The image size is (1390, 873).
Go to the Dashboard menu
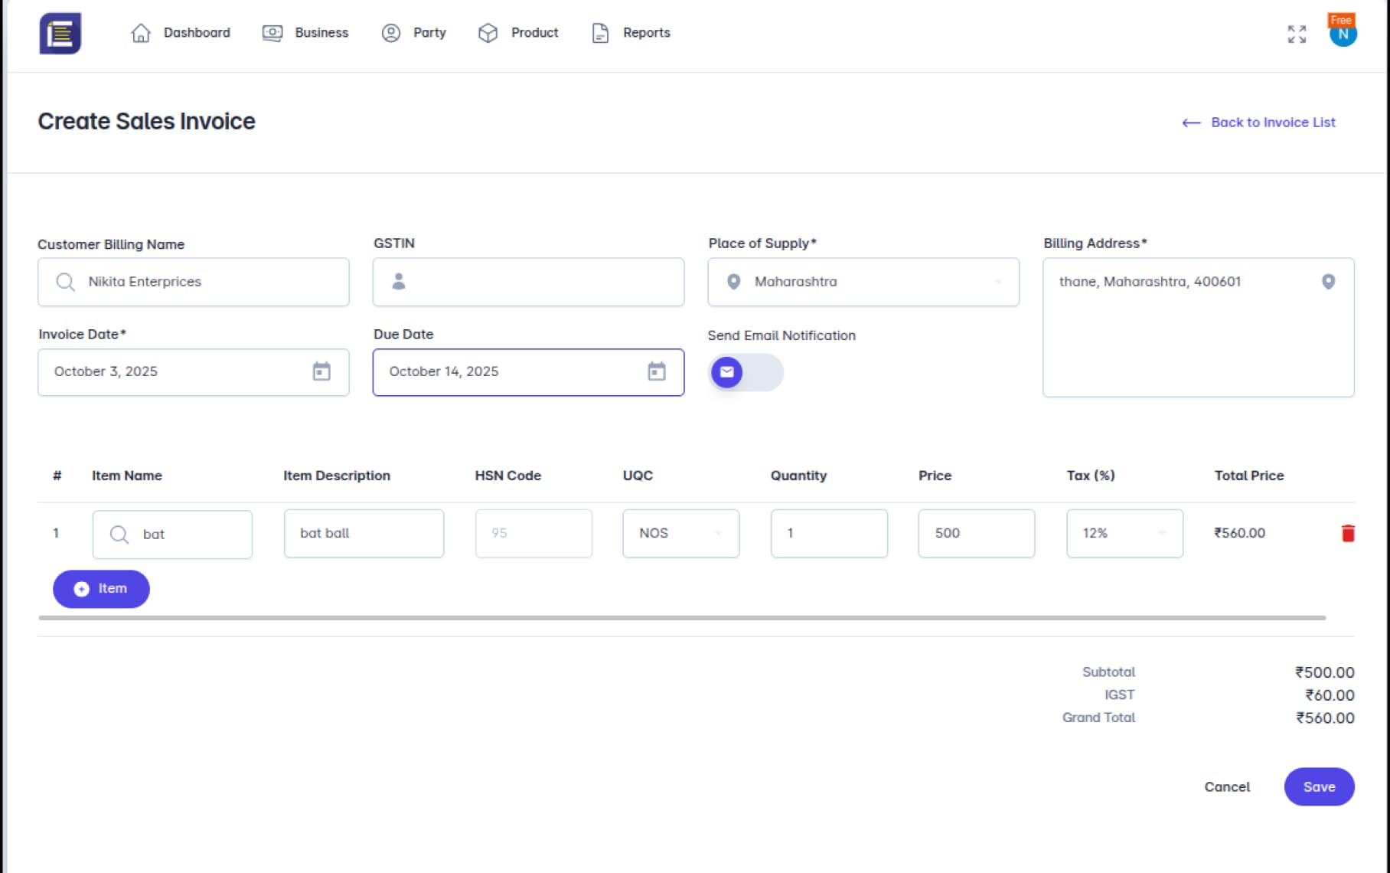click(181, 33)
